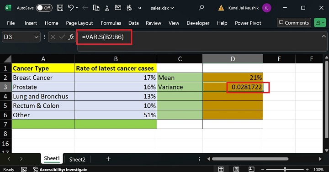Image resolution: width=329 pixels, height=172 pixels.
Task: Select the 51% cell
Action: click(x=116, y=115)
